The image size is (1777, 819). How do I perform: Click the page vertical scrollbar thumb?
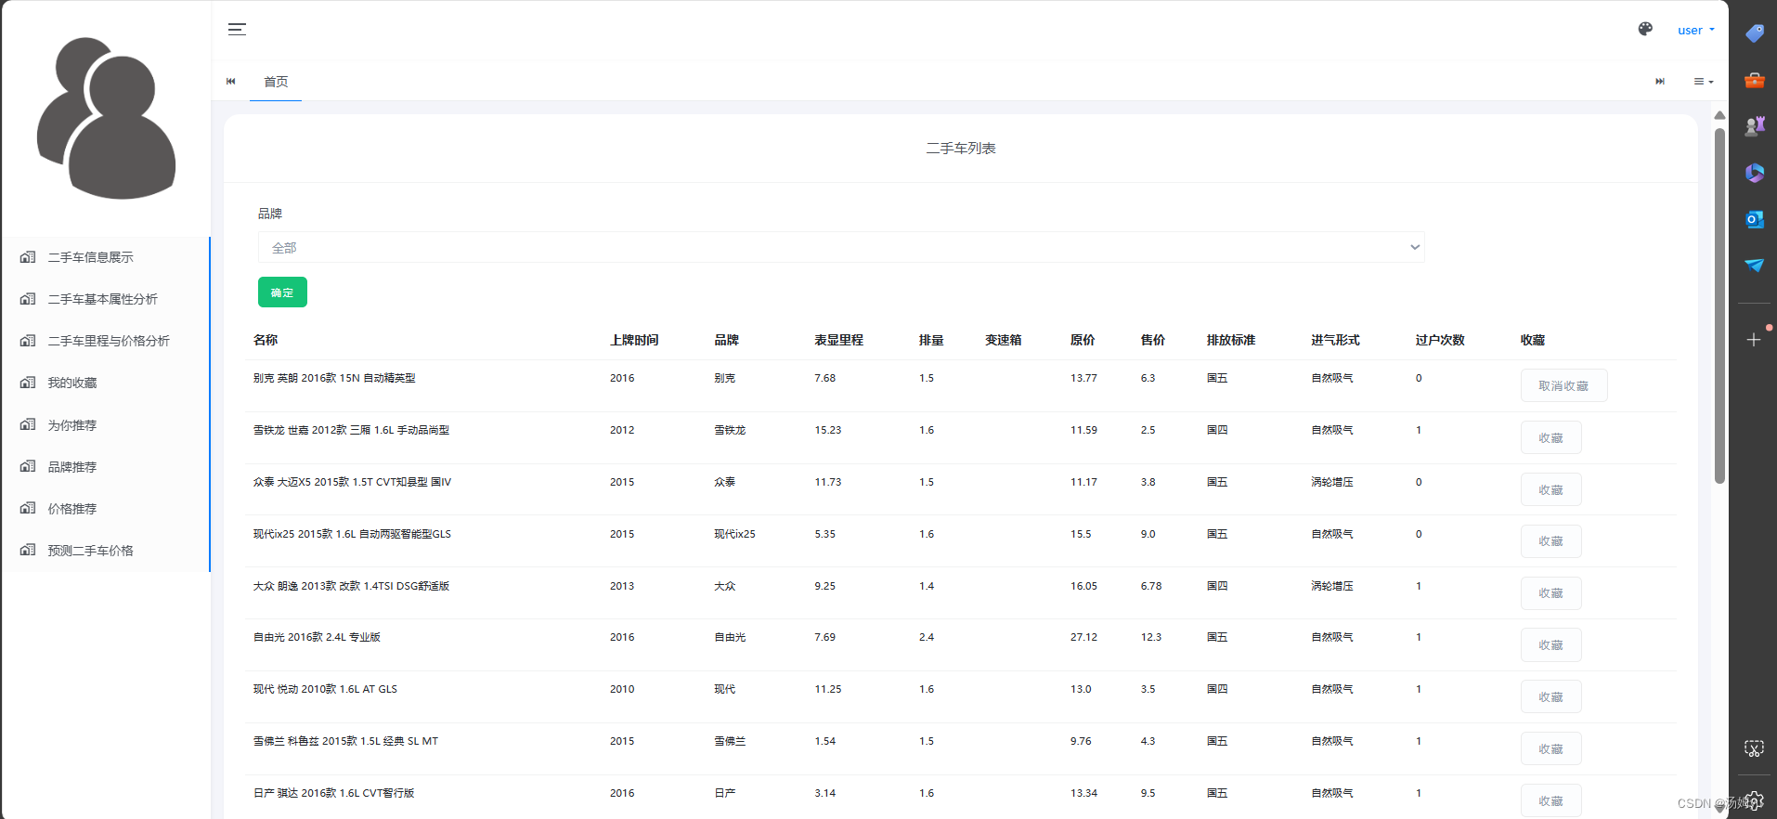[x=1719, y=306]
